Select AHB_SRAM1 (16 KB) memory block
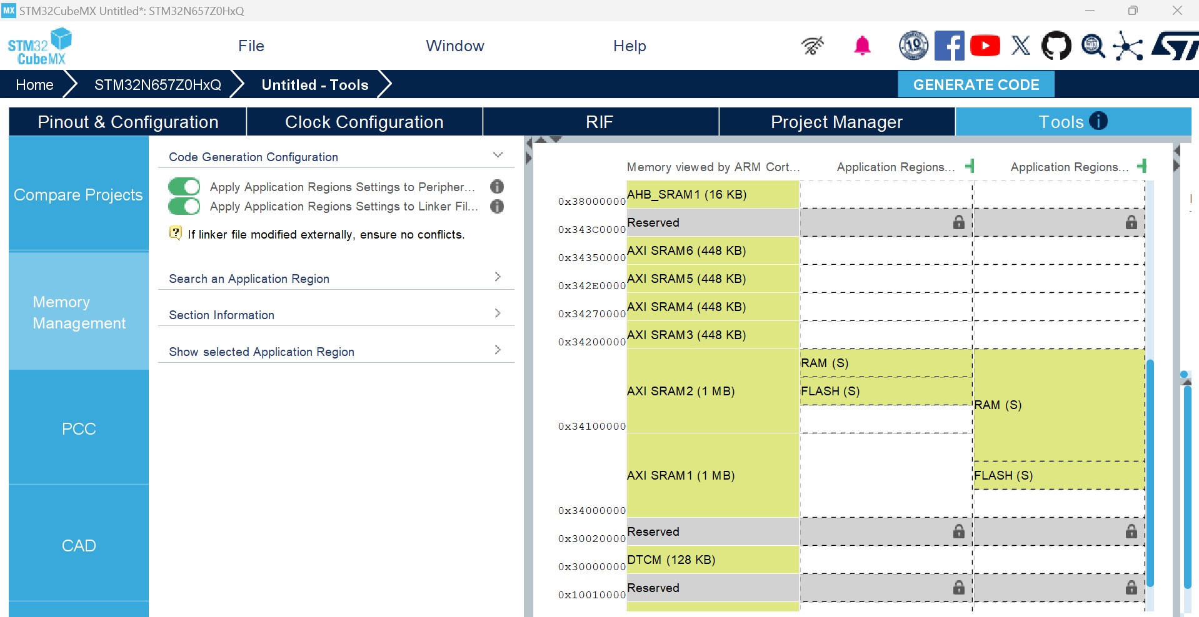Viewport: 1199px width, 617px height. pos(713,194)
